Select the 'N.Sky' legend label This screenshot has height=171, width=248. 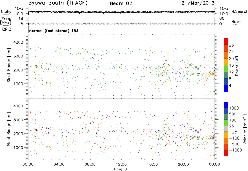tap(6, 11)
